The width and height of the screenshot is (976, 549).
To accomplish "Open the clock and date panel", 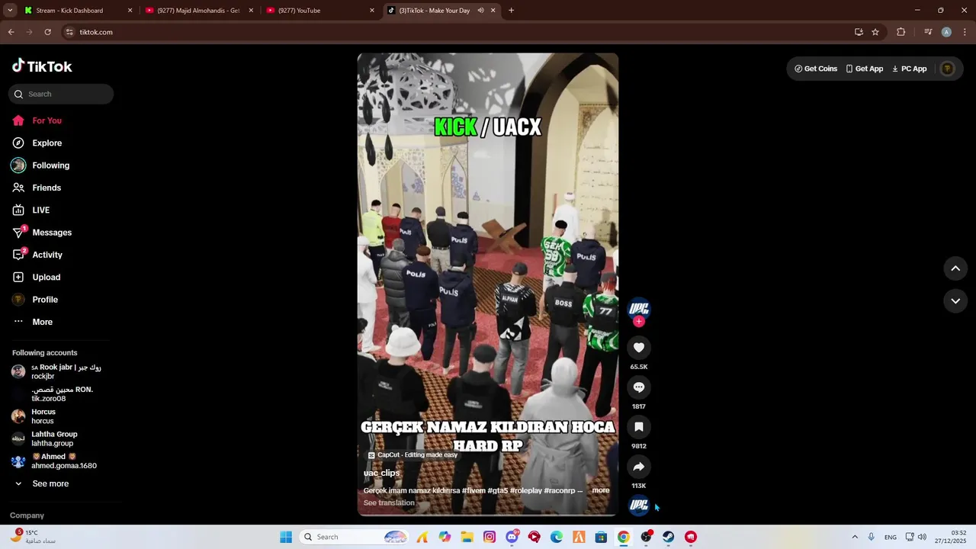I will 952,537.
